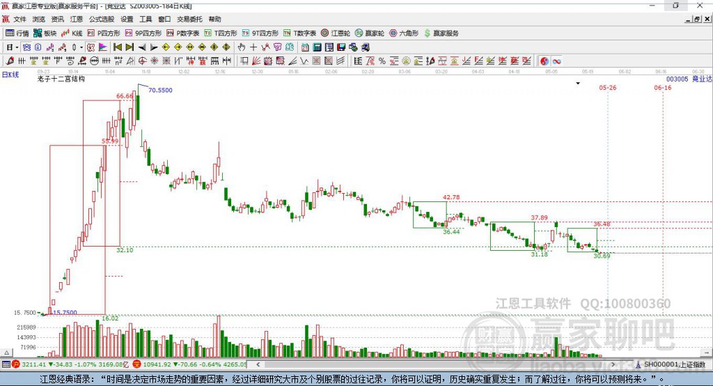Select the zigzag wave line tool
The image size is (713, 386).
pyautogui.click(x=304, y=61)
